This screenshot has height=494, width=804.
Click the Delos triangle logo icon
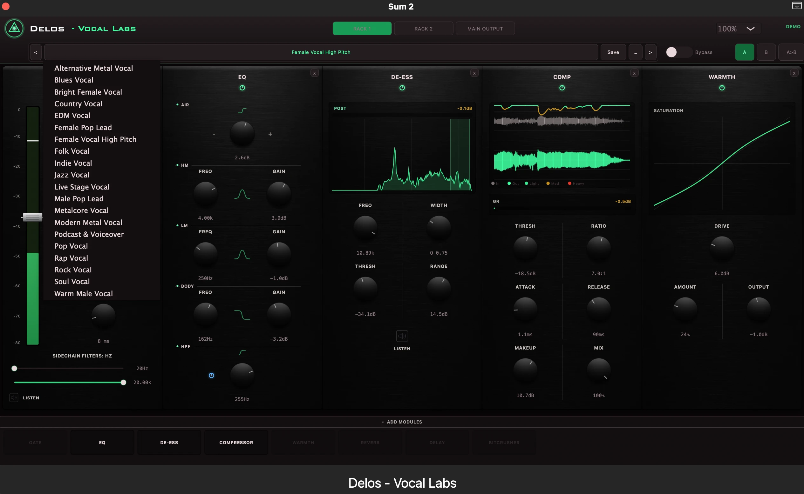tap(14, 29)
